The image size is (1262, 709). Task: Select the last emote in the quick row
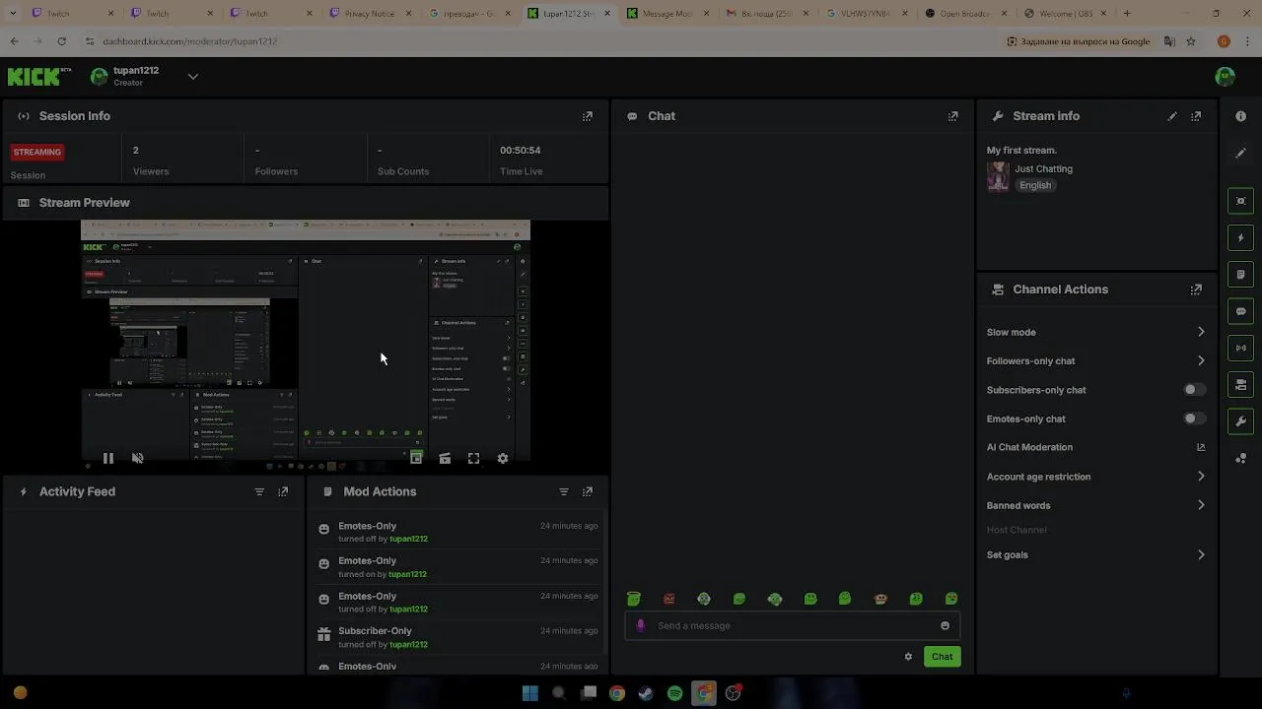[951, 599]
